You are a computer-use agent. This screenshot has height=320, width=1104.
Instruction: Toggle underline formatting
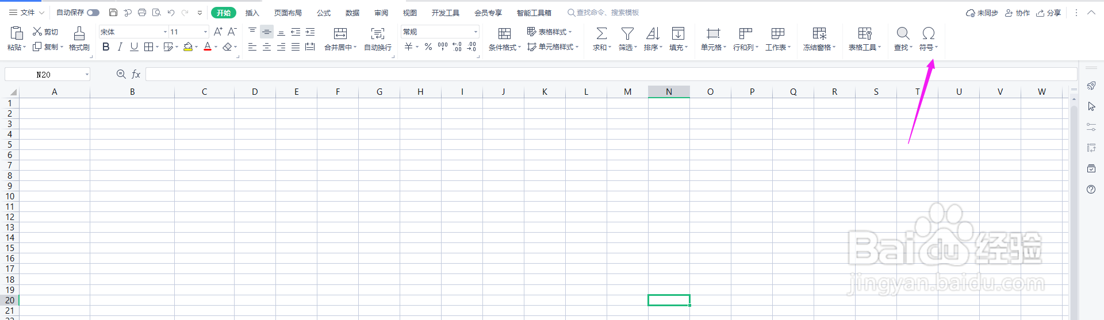(134, 47)
